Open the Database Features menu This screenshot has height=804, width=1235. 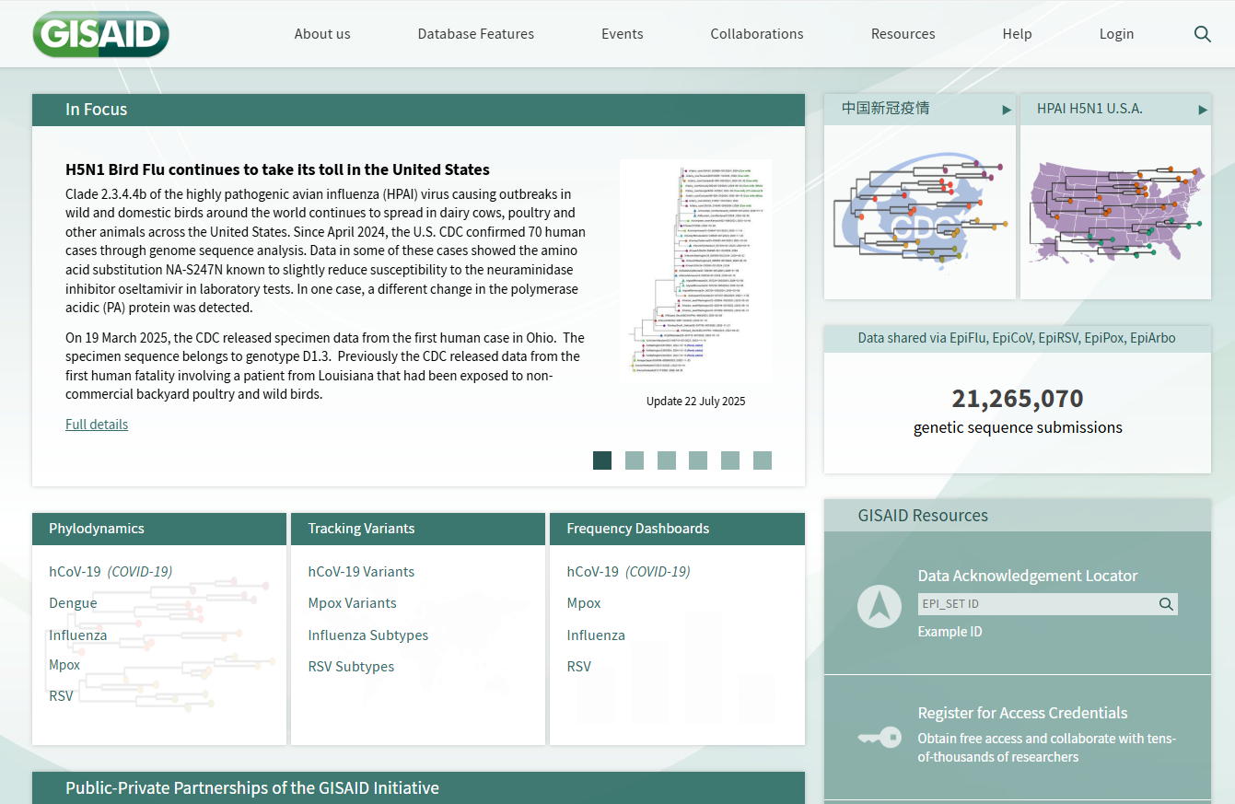[x=475, y=34]
